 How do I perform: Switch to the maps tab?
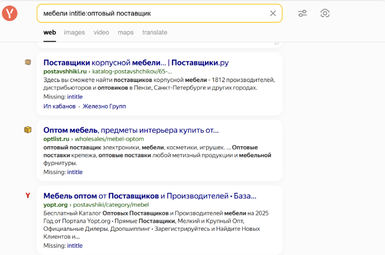tap(125, 32)
